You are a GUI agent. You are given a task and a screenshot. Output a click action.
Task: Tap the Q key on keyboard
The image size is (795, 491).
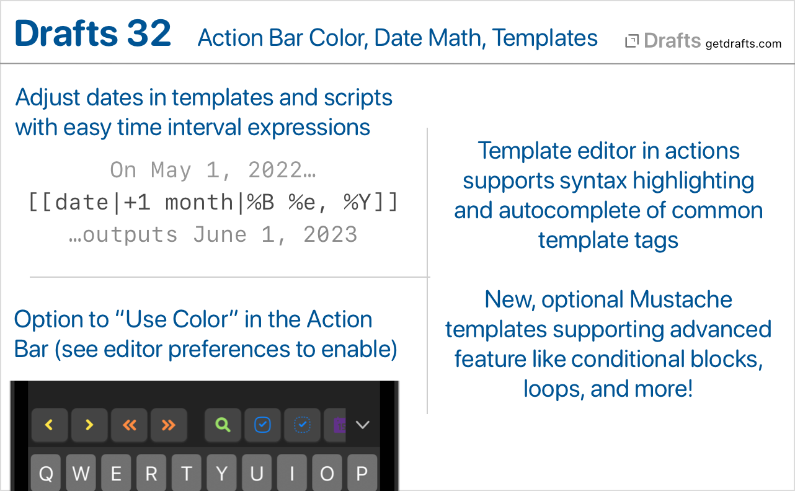tap(46, 473)
